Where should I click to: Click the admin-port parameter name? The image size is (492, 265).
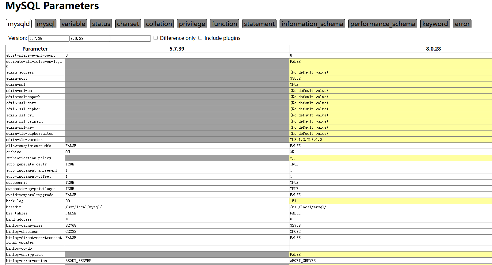[x=17, y=78]
